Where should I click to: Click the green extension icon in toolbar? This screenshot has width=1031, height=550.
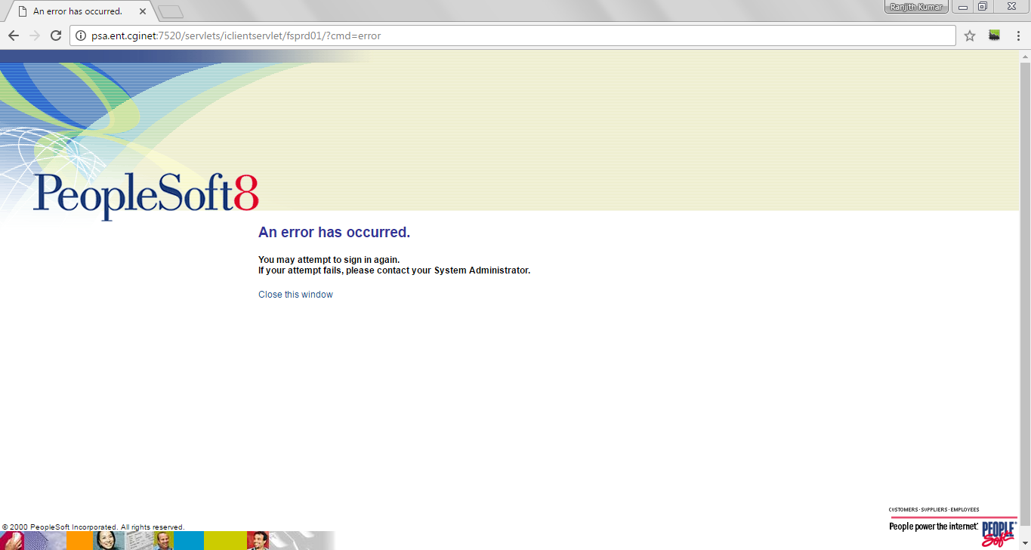pyautogui.click(x=995, y=35)
